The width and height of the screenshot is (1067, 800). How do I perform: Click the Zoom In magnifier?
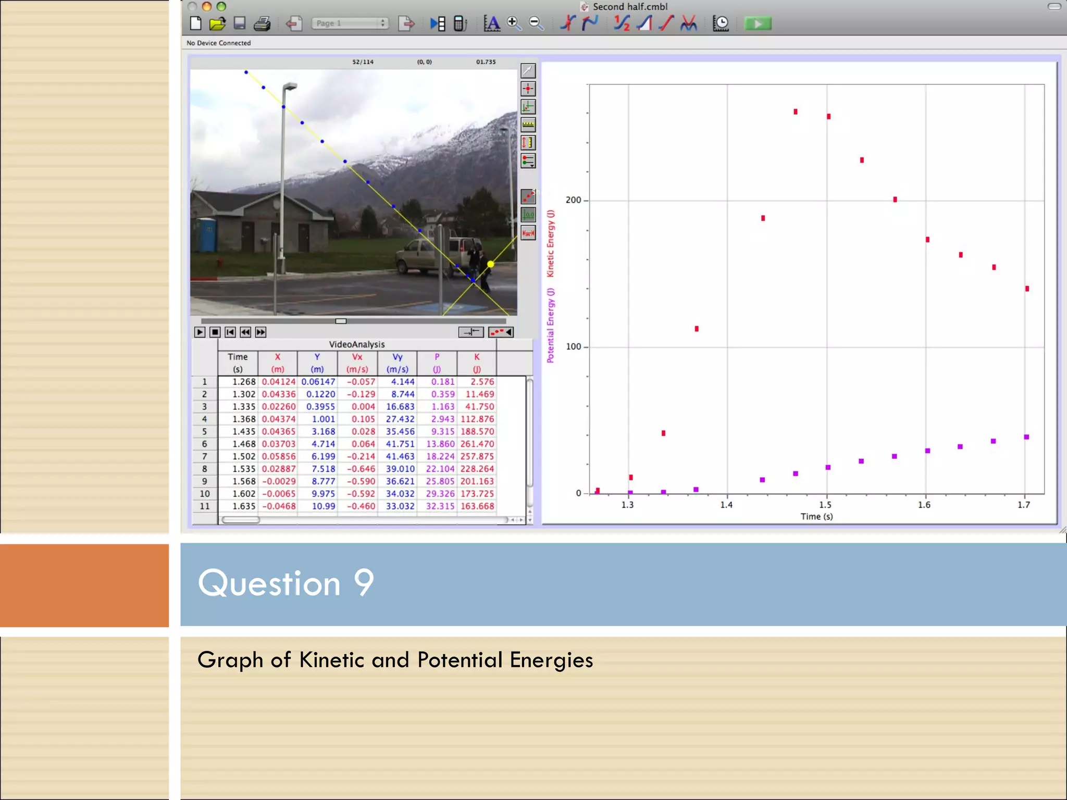click(x=514, y=23)
